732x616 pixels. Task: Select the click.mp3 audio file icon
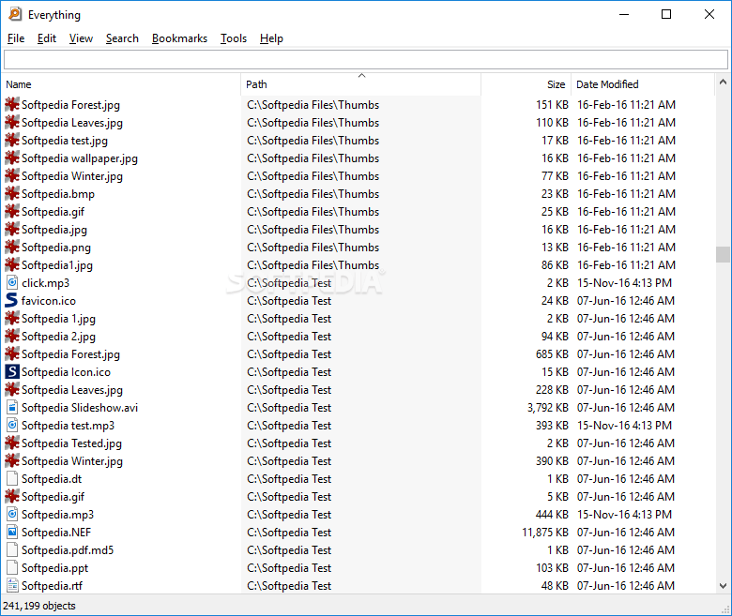(x=12, y=283)
